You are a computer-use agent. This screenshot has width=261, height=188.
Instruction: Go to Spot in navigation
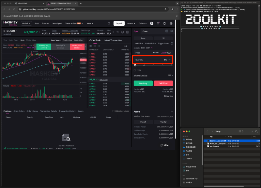click(x=37, y=23)
